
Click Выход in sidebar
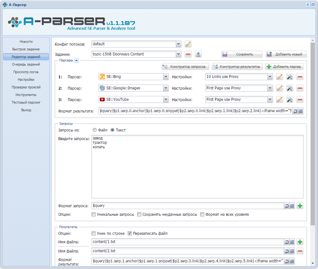tap(26, 110)
